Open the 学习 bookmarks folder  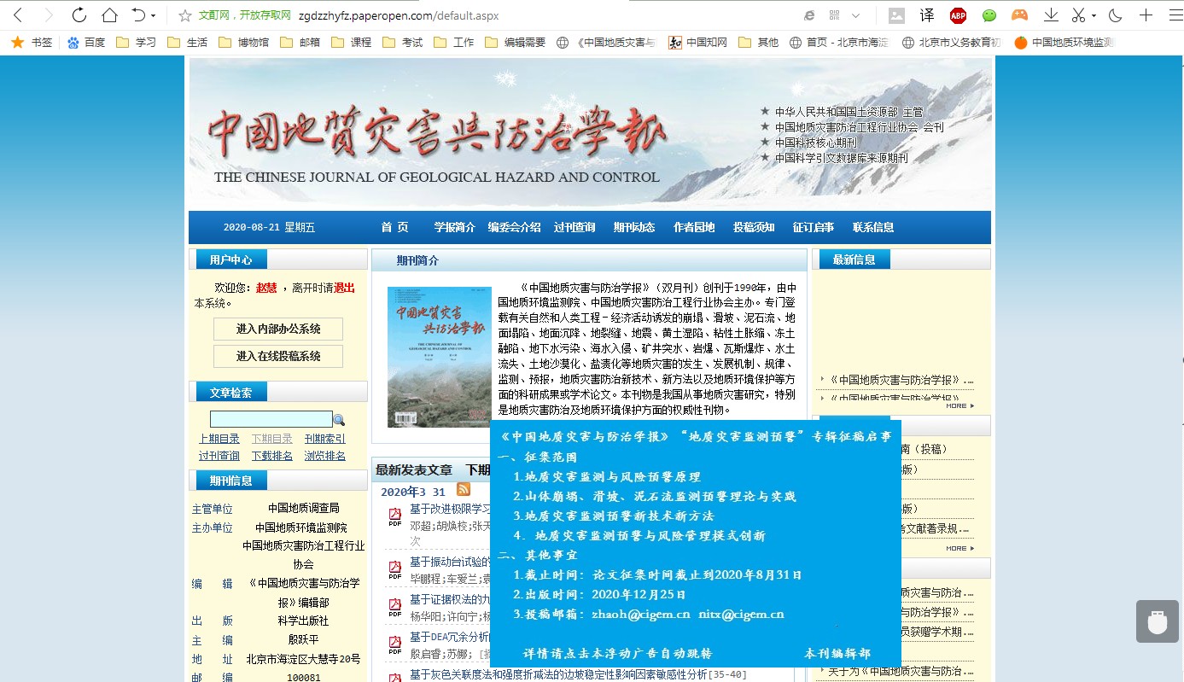point(137,42)
